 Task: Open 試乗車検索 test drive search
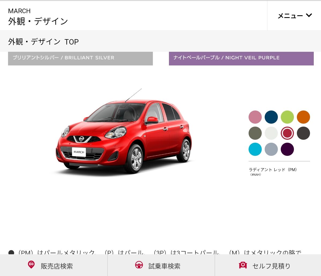coord(161,266)
